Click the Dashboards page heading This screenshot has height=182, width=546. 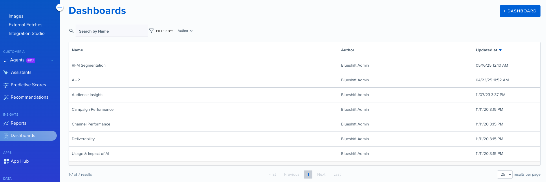pyautogui.click(x=97, y=11)
